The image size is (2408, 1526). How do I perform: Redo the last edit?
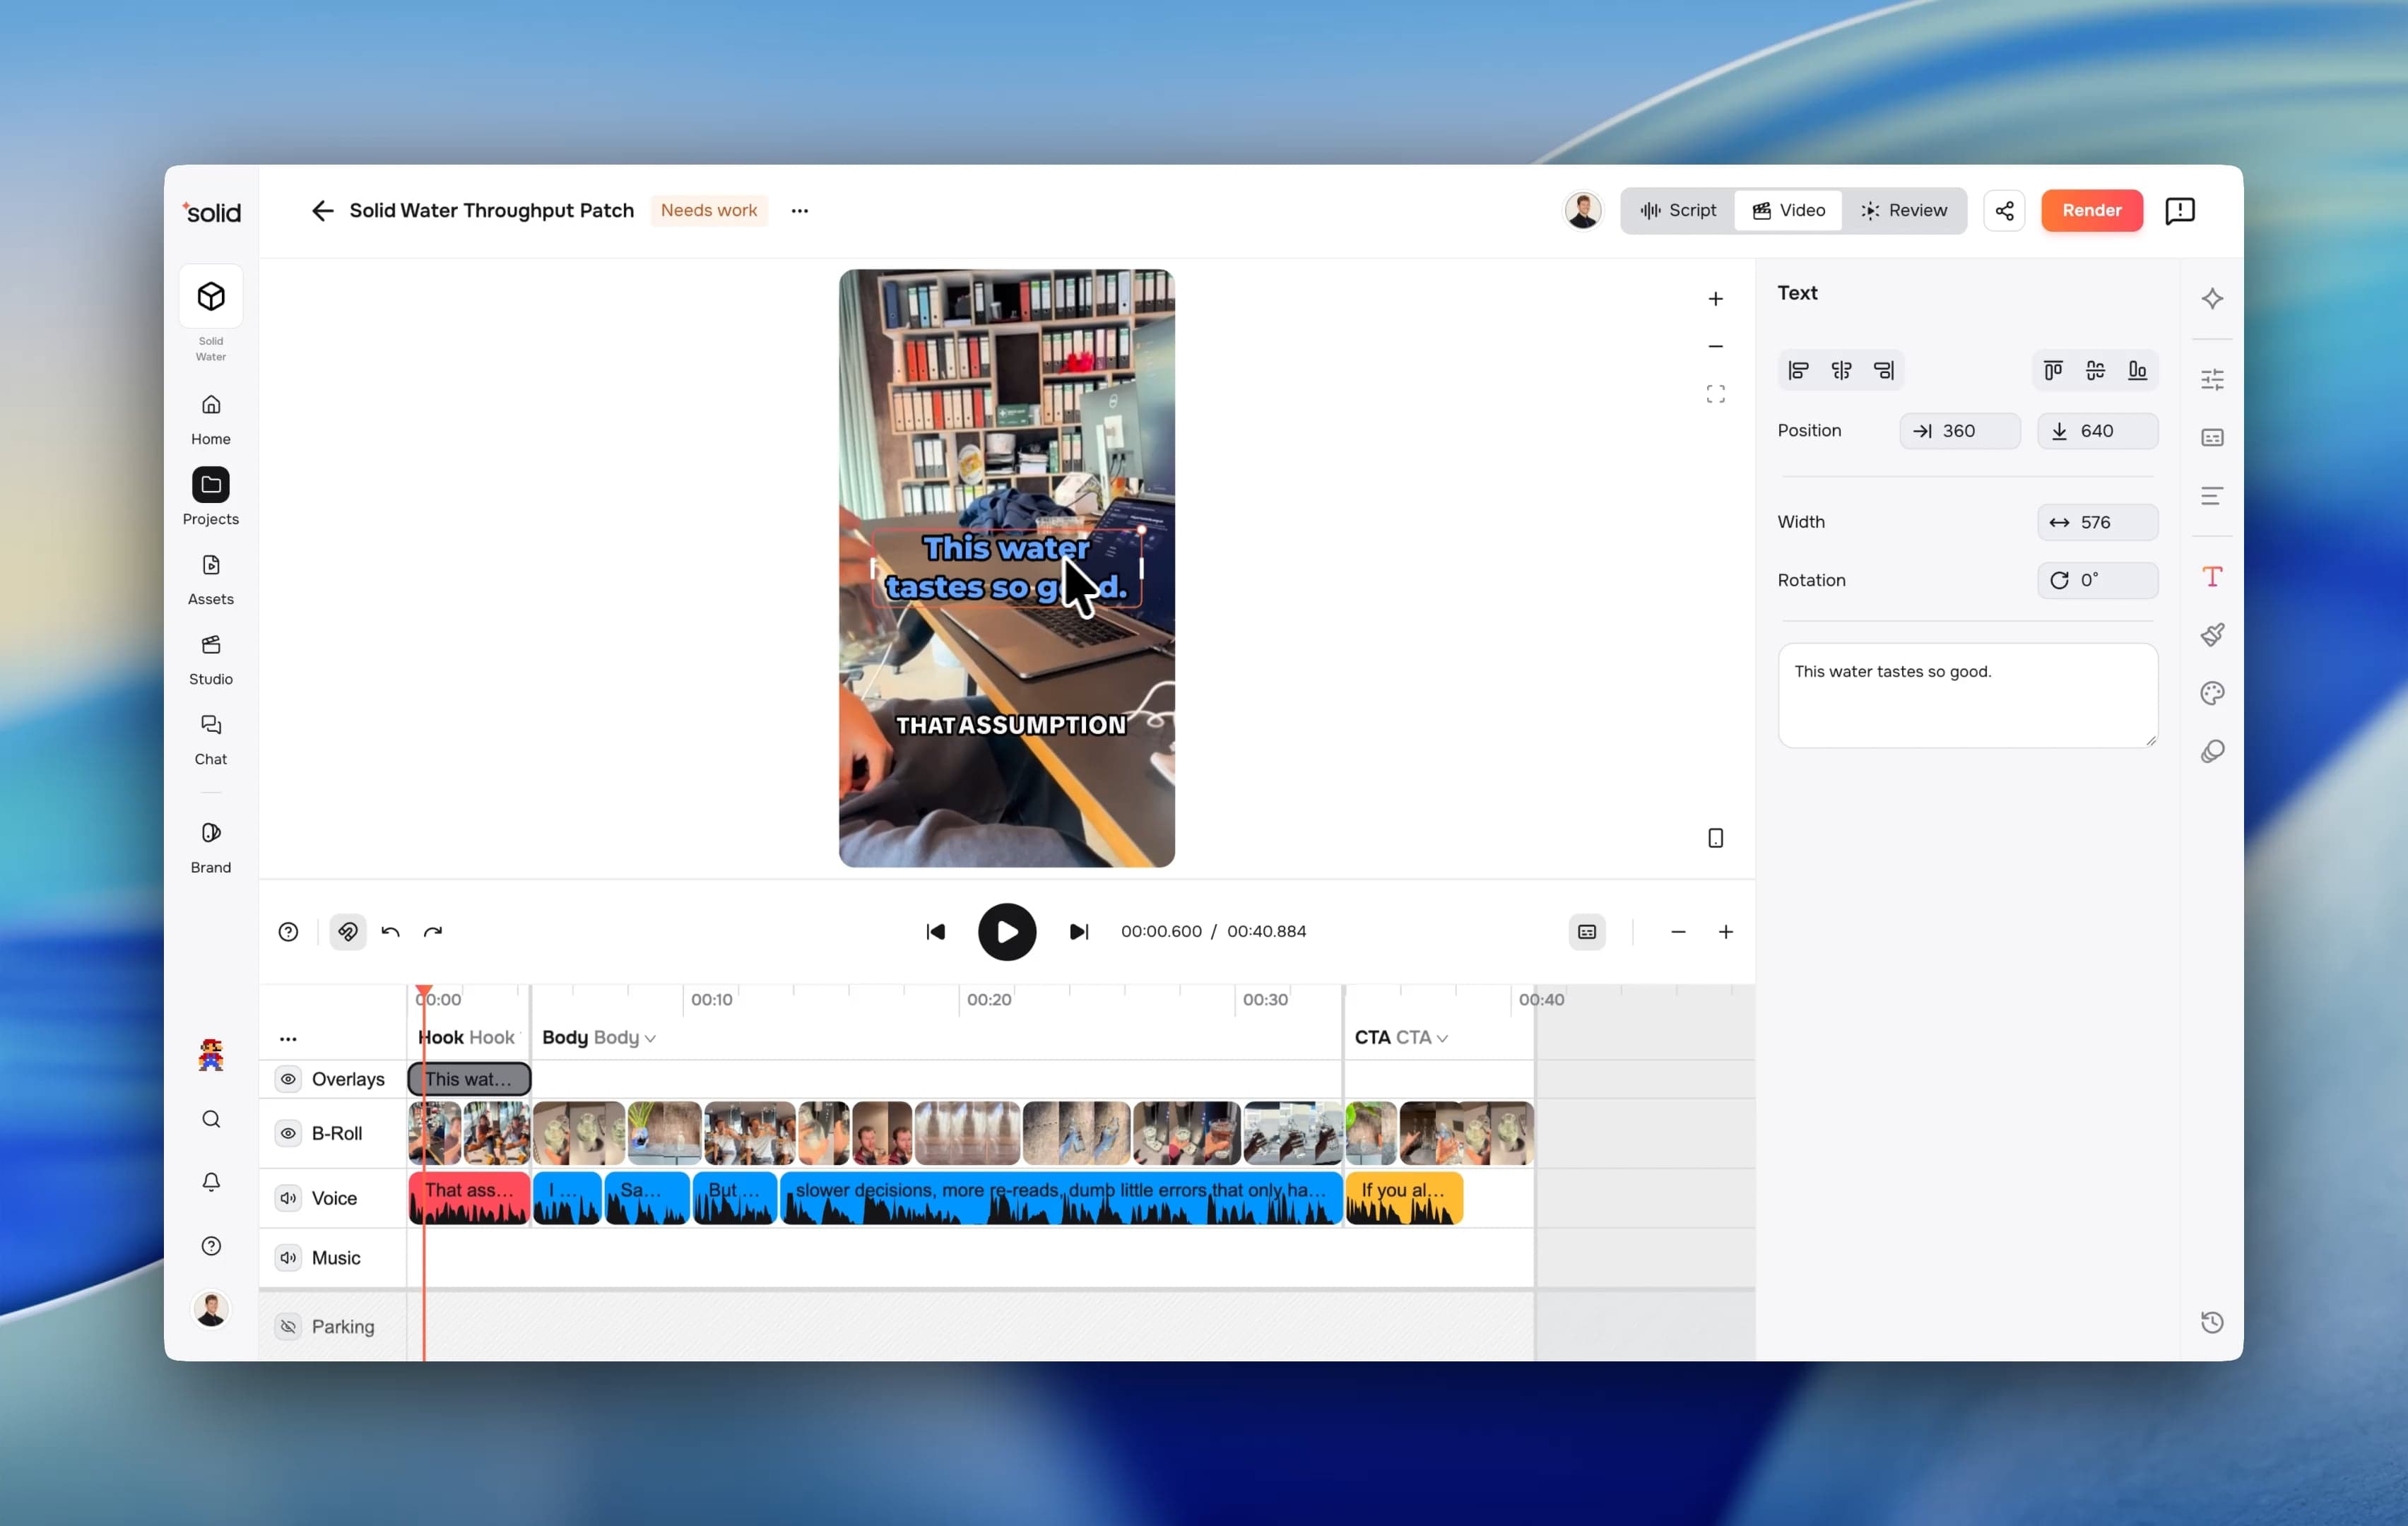[x=433, y=932]
